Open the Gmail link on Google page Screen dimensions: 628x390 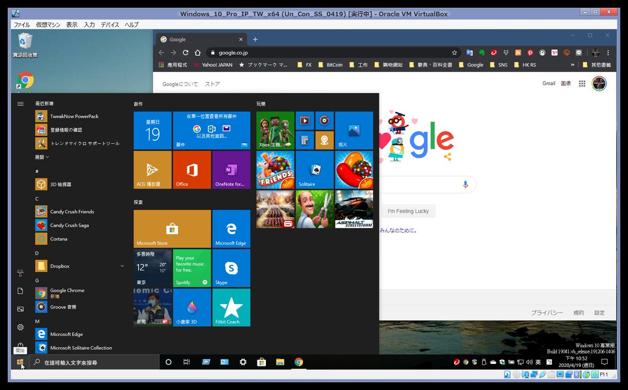pos(548,84)
